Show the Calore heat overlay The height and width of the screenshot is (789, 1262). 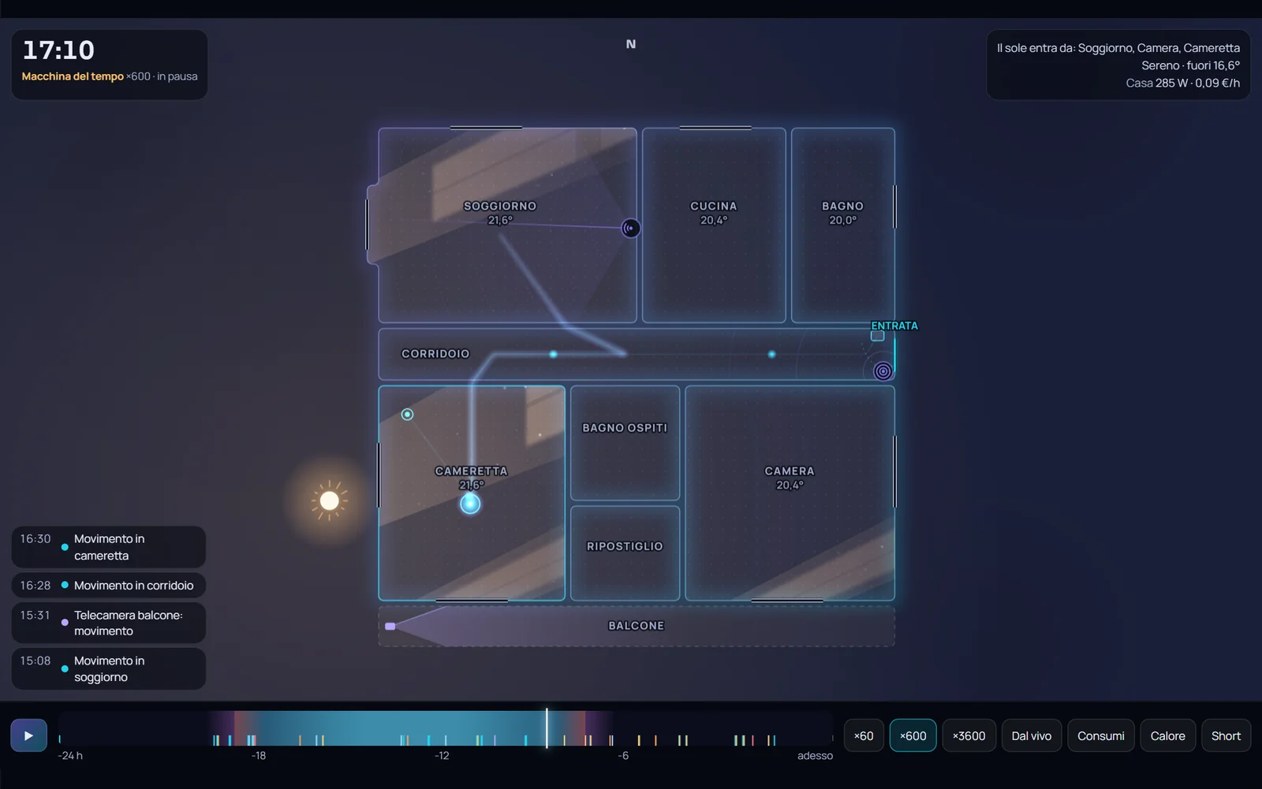tap(1168, 735)
